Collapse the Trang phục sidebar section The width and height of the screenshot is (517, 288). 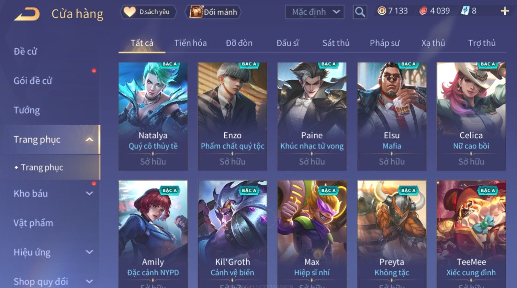[89, 139]
